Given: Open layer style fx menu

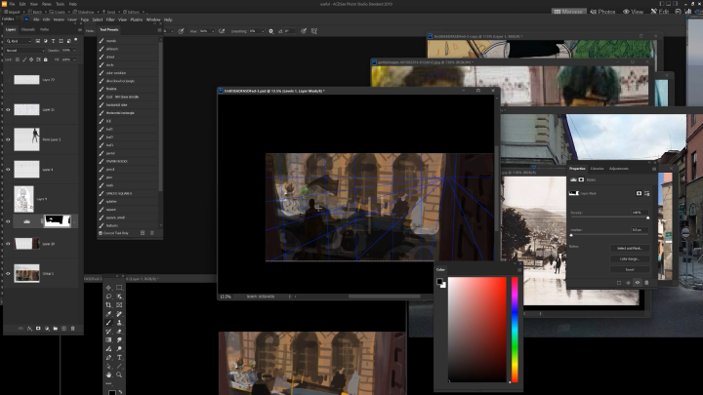Looking at the screenshot, I should (29, 329).
